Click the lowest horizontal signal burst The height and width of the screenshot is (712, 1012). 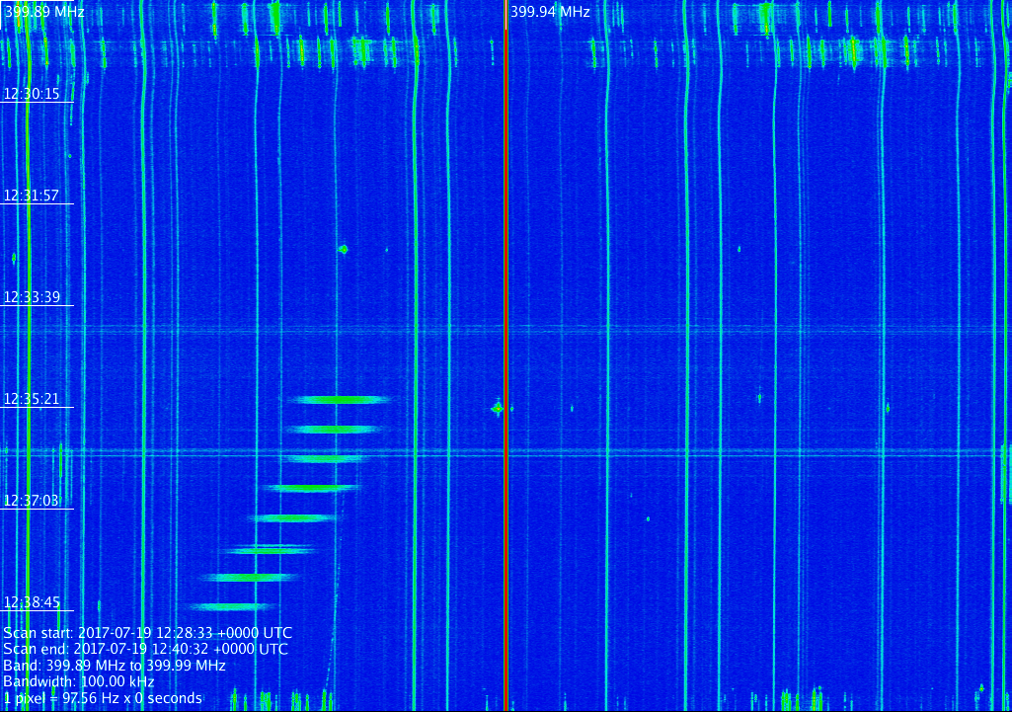229,606
